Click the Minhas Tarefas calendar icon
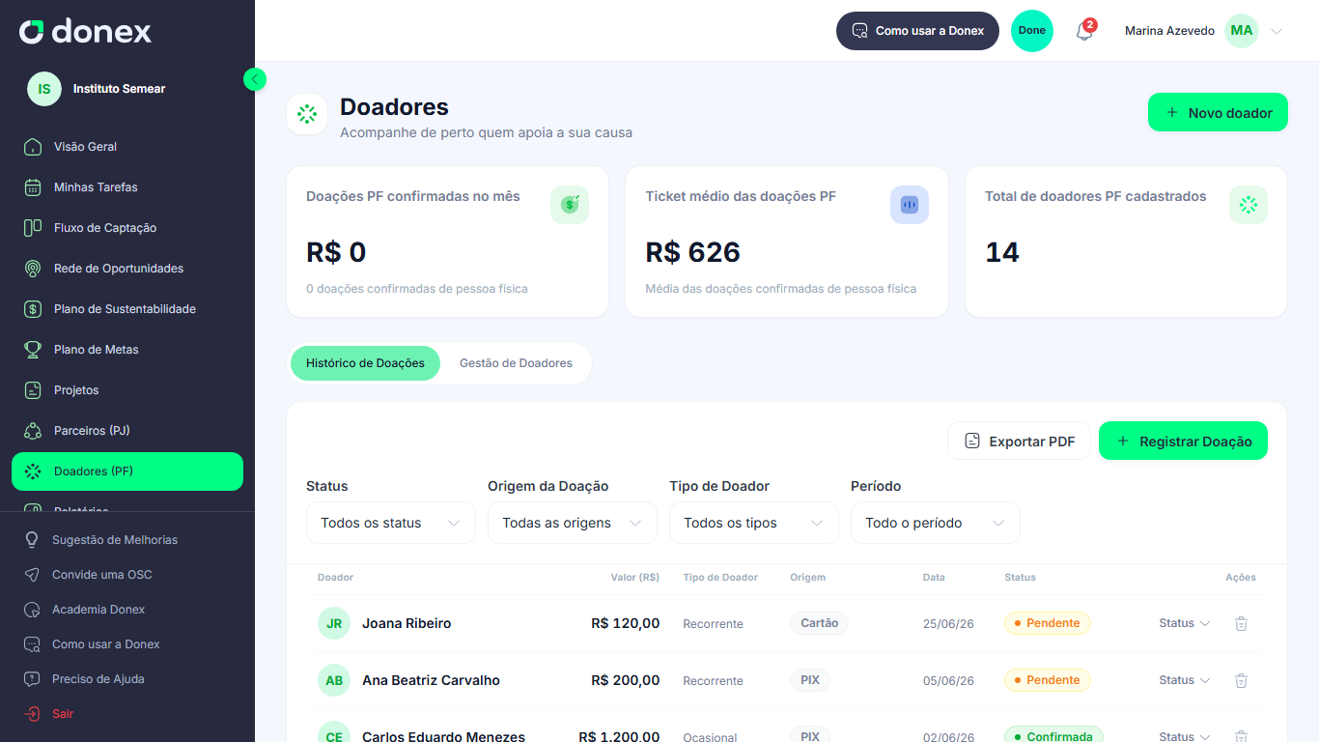 coord(33,187)
